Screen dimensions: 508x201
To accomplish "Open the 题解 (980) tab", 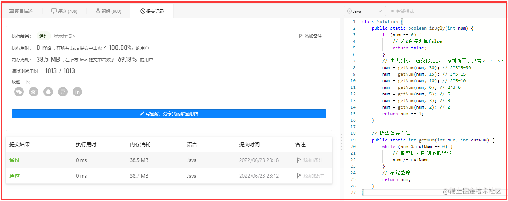I will (108, 11).
